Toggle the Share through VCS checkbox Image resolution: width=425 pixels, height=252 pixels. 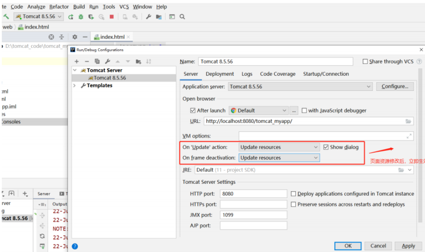click(x=365, y=61)
